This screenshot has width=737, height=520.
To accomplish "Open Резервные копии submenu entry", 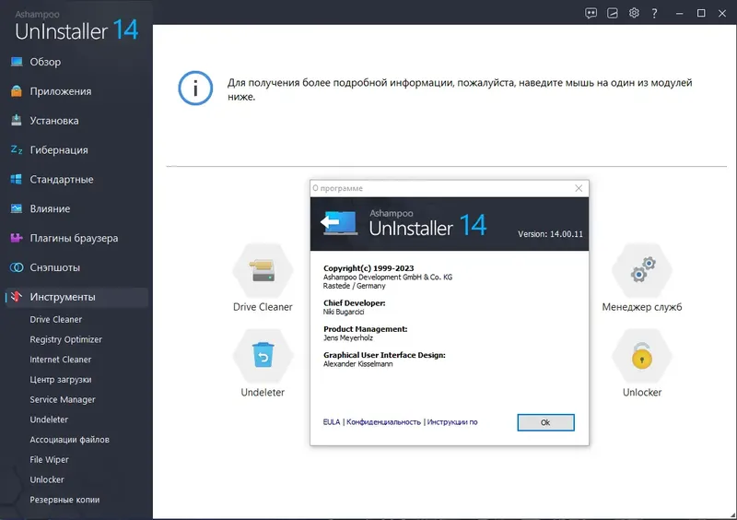I will point(64,500).
